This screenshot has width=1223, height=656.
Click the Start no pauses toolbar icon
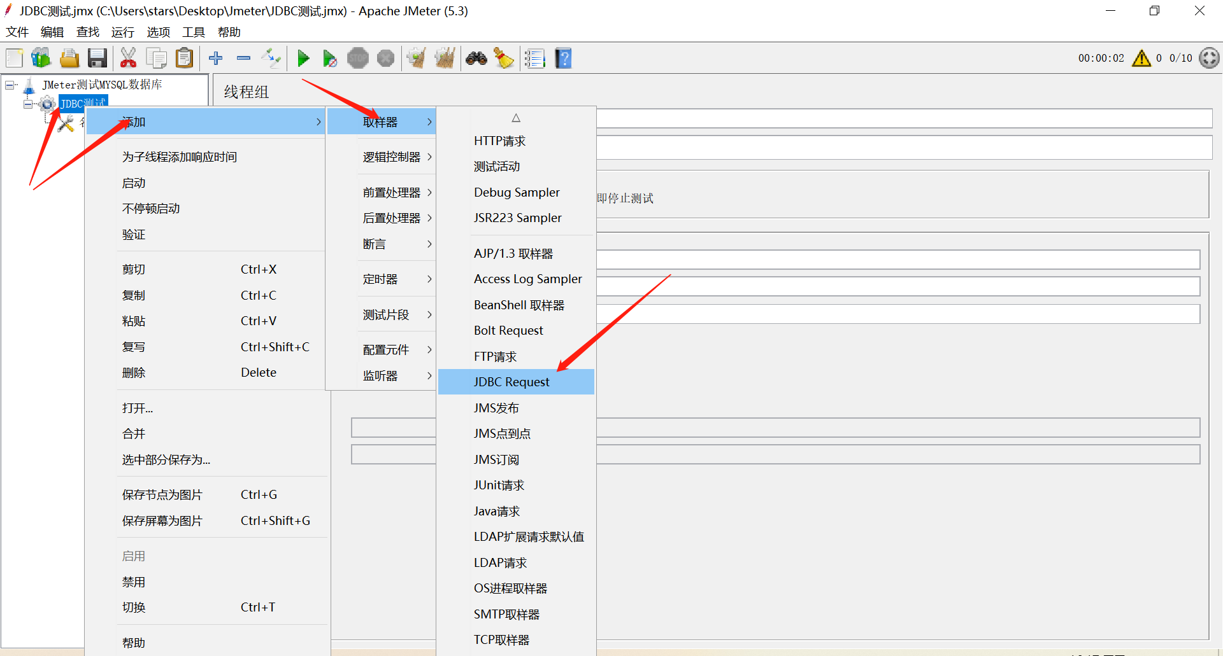330,58
